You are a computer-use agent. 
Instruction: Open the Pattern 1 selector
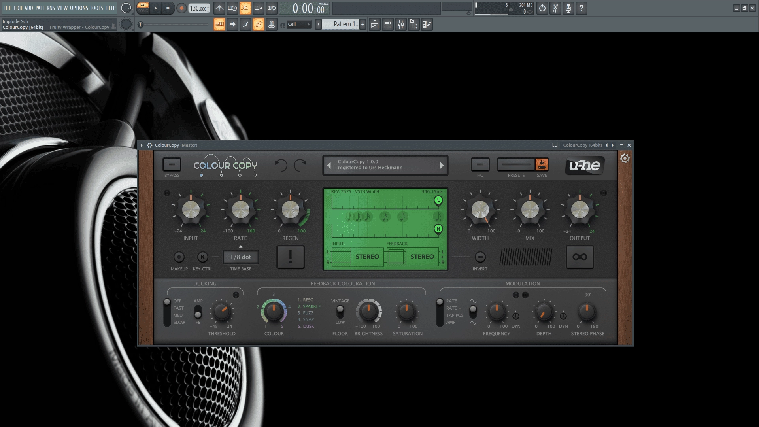pyautogui.click(x=340, y=25)
